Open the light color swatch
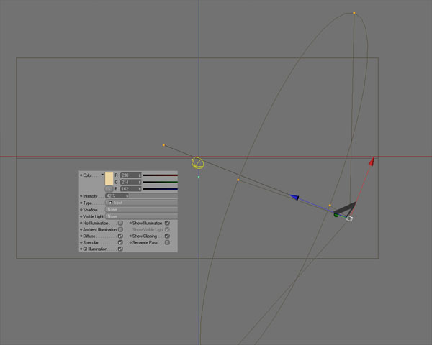The height and width of the screenshot is (345, 432). [109, 179]
